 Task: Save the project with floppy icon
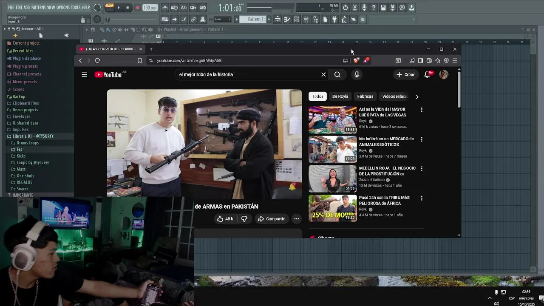383,8
